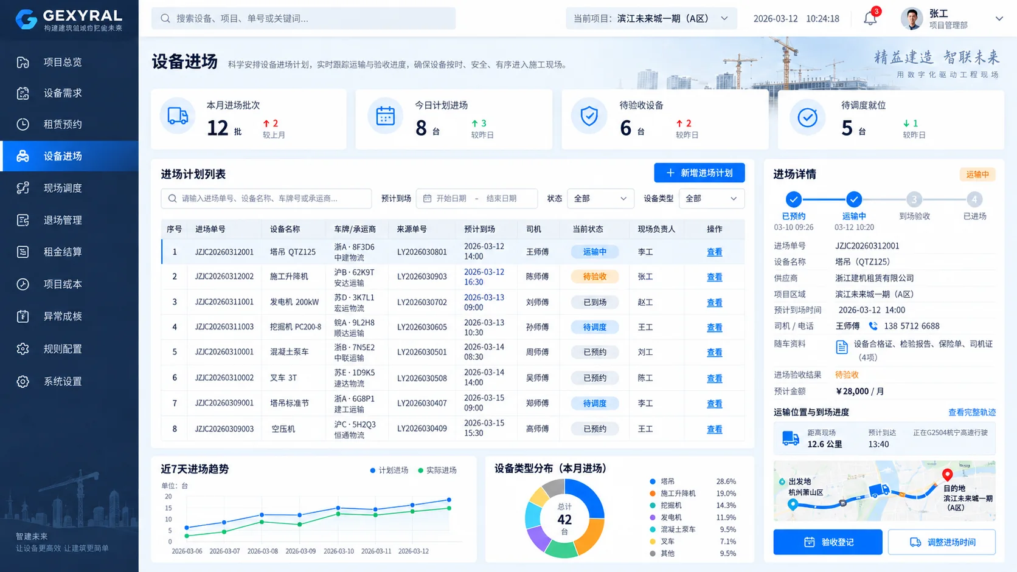Click the 项目成本 sidebar icon
Screen dimensions: 1017x572
point(23,284)
